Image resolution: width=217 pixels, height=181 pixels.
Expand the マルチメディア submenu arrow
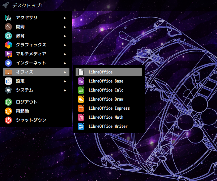65,54
